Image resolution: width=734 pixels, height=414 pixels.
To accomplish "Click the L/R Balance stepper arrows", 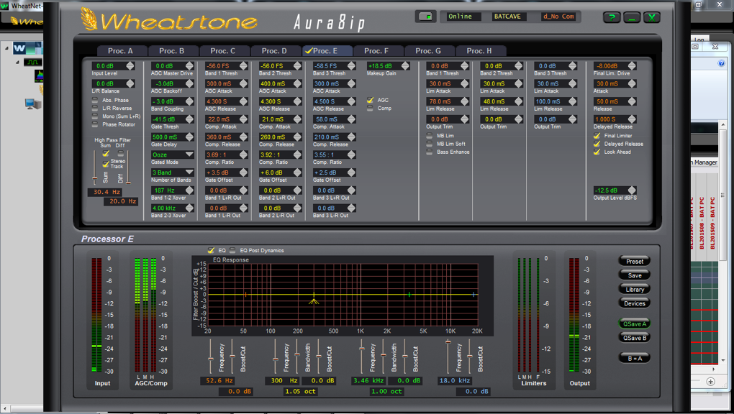I will 130,84.
